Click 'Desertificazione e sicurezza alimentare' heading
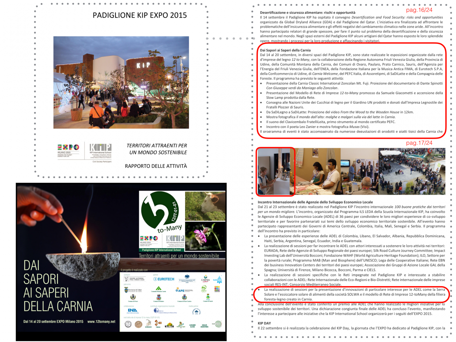 click(308, 13)
